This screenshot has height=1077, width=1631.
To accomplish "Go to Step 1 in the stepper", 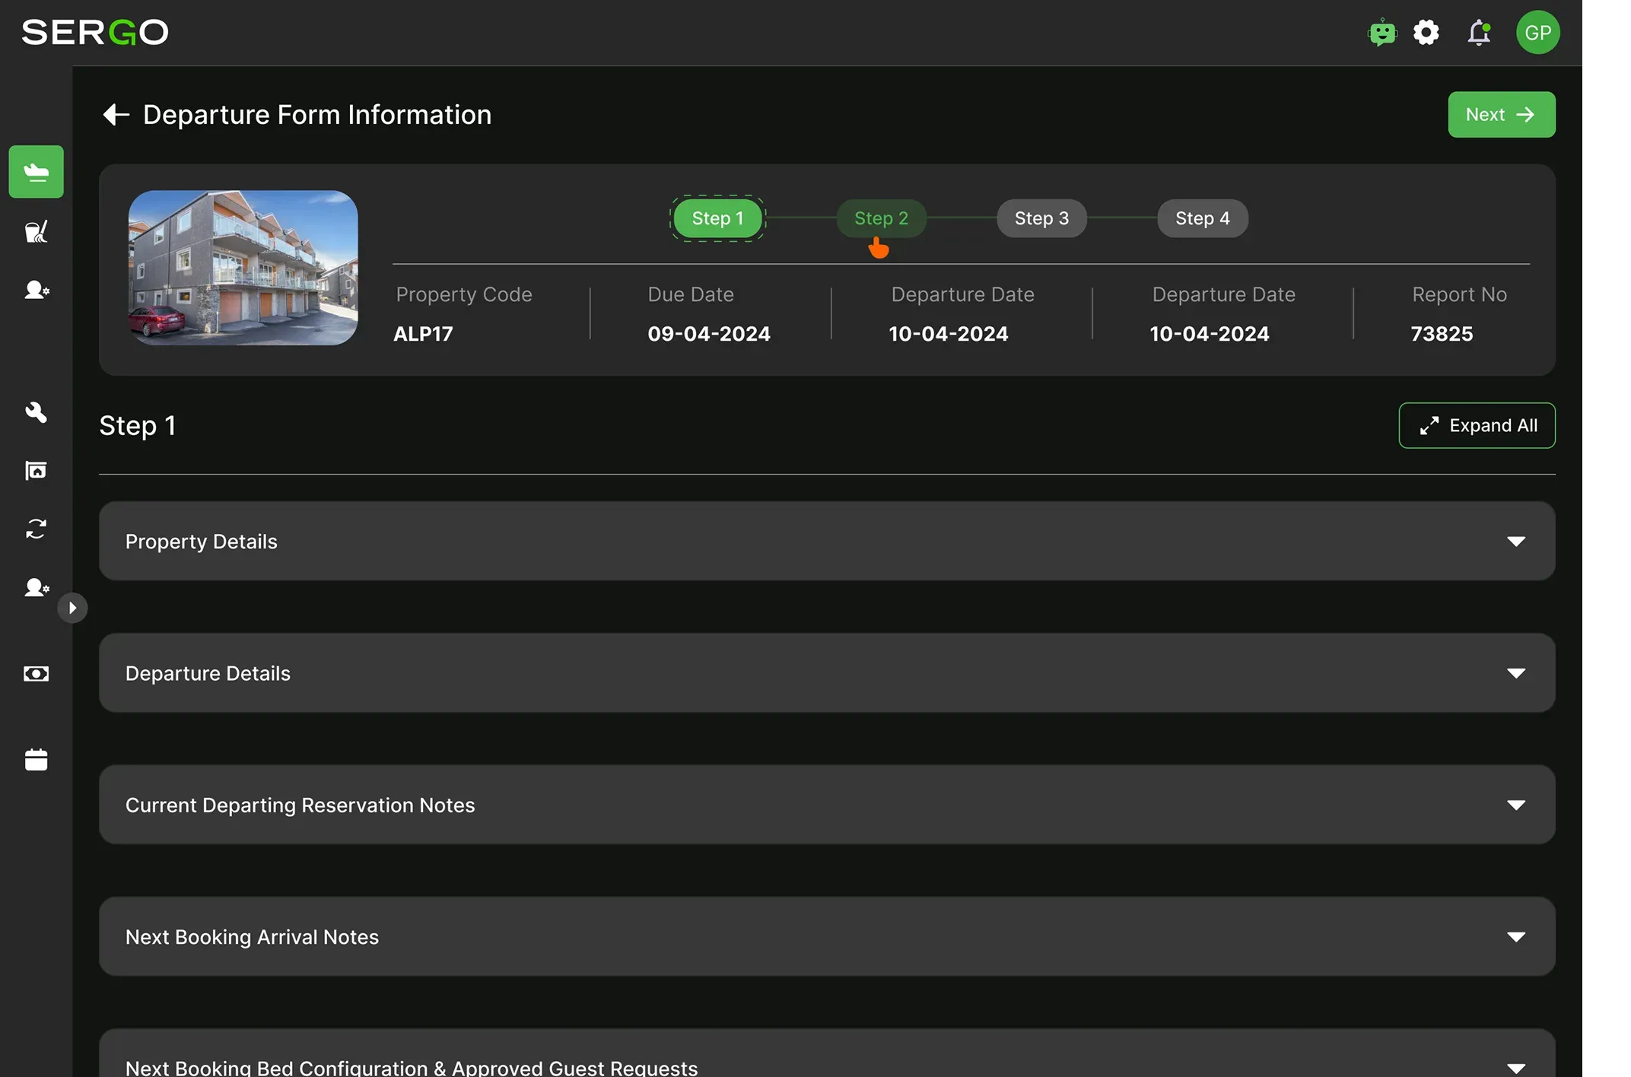I will click(717, 218).
